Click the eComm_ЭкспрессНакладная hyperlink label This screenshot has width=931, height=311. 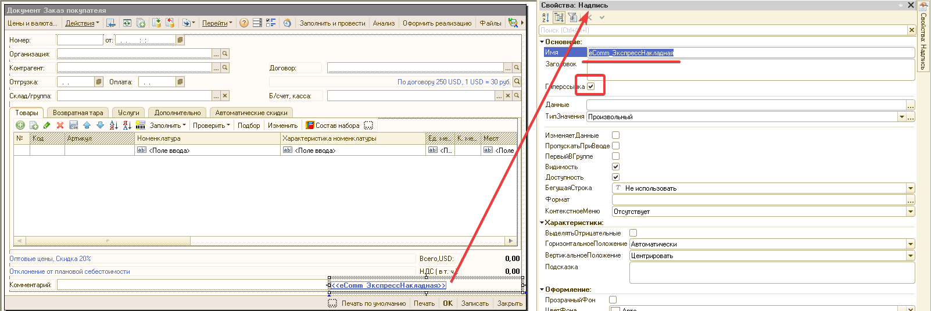tap(388, 285)
